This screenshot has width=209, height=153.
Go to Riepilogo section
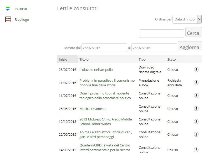(x=22, y=19)
